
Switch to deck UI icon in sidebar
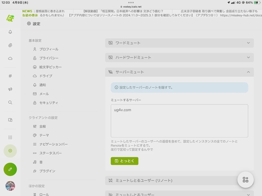10,120
